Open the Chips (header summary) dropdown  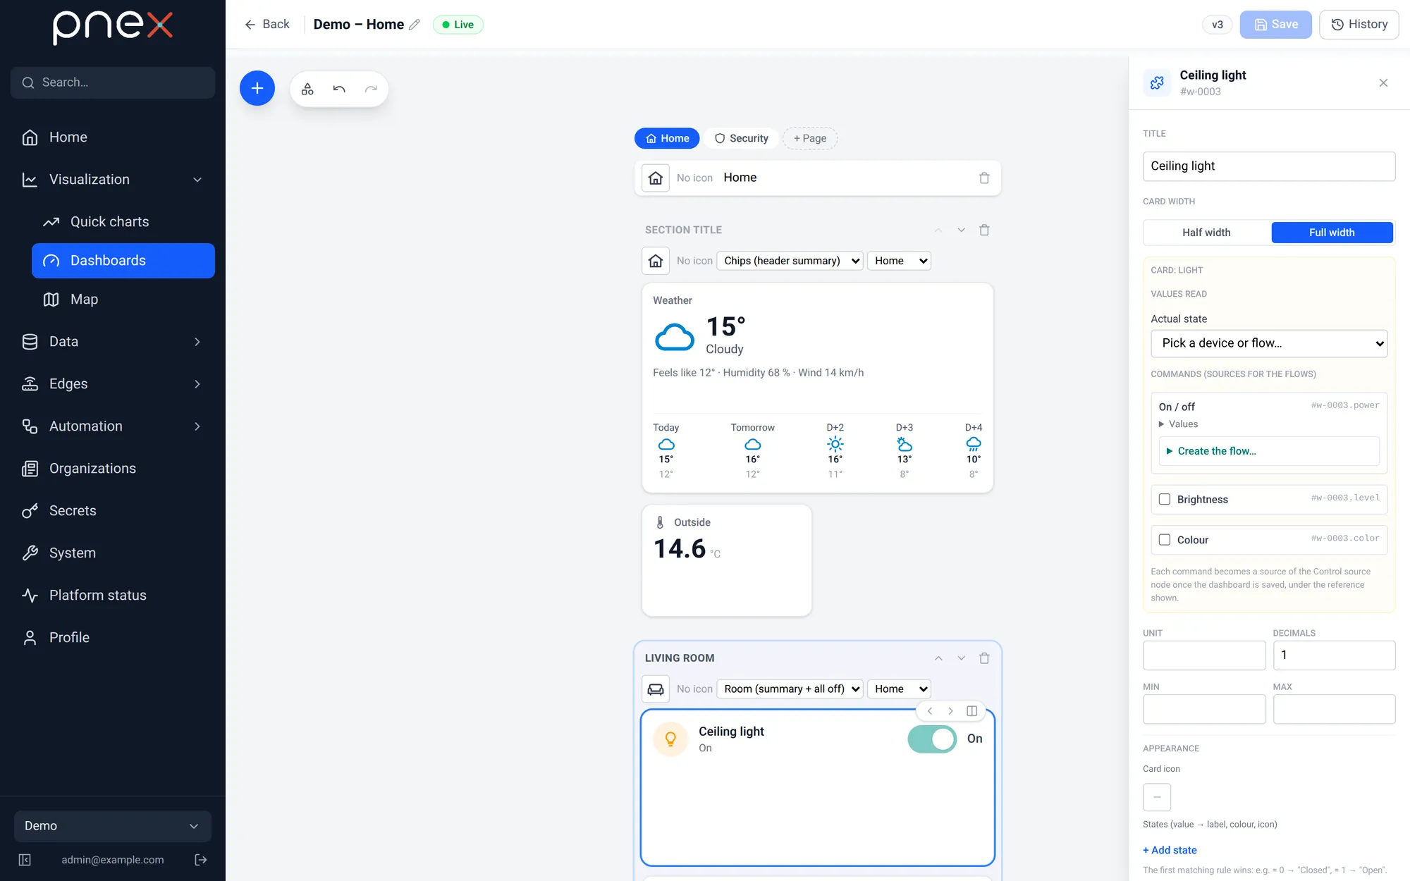click(790, 261)
